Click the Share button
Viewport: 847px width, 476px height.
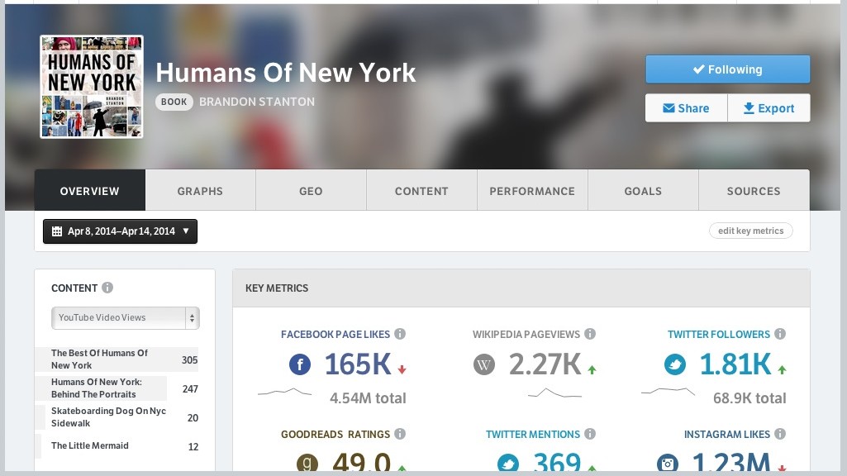[686, 108]
